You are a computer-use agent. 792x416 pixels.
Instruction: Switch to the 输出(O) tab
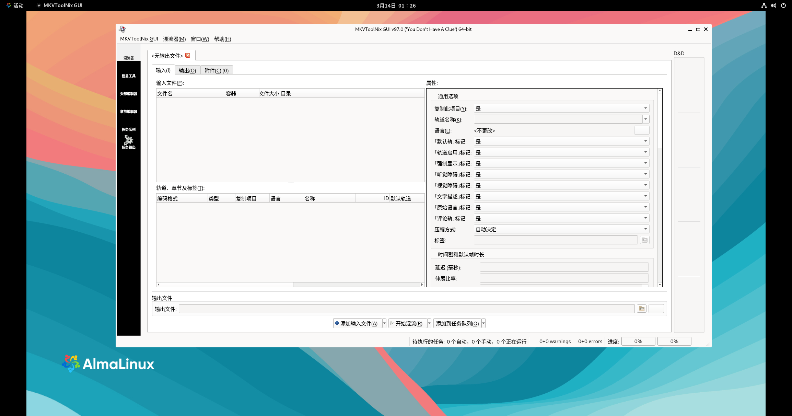(187, 70)
